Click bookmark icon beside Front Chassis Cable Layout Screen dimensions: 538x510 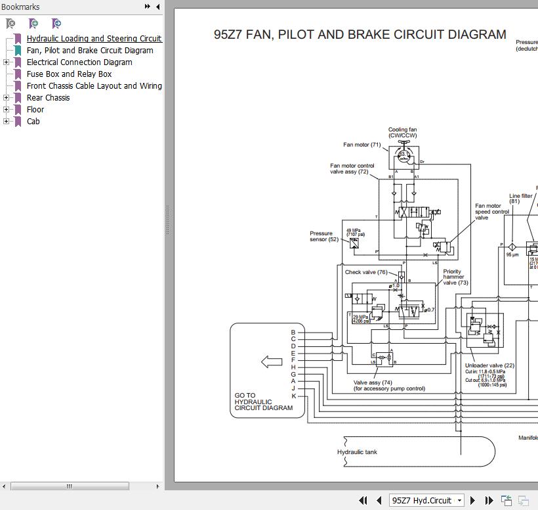click(x=18, y=86)
